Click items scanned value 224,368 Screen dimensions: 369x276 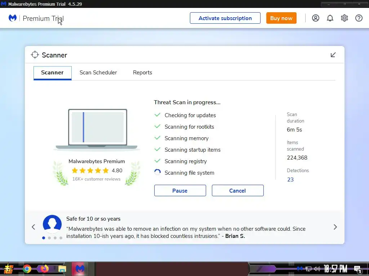(297, 158)
